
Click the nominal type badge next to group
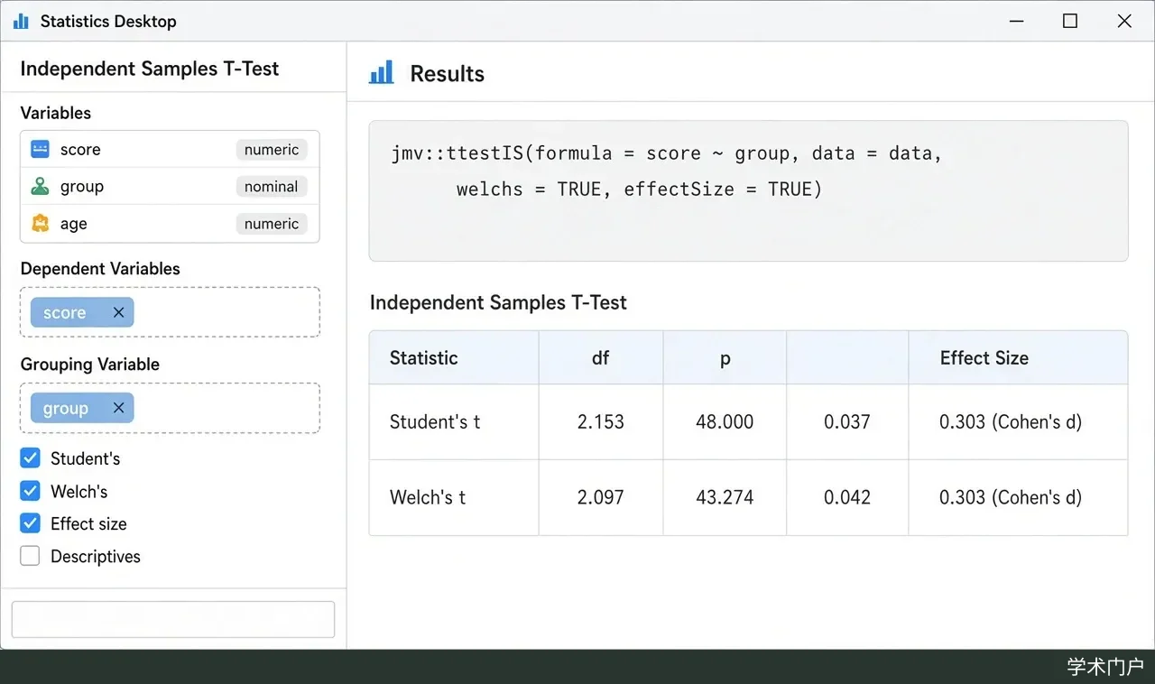272,187
